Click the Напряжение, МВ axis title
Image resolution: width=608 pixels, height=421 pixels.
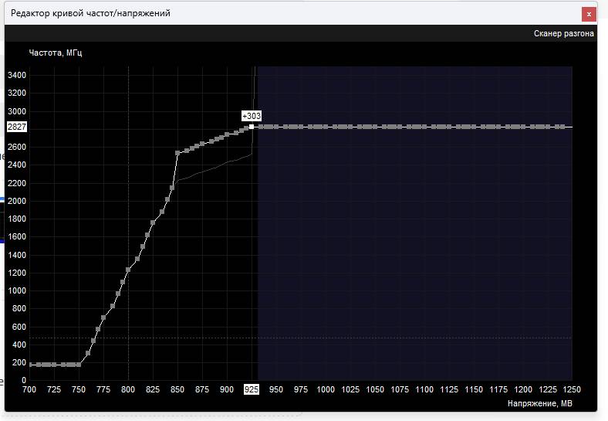click(540, 403)
